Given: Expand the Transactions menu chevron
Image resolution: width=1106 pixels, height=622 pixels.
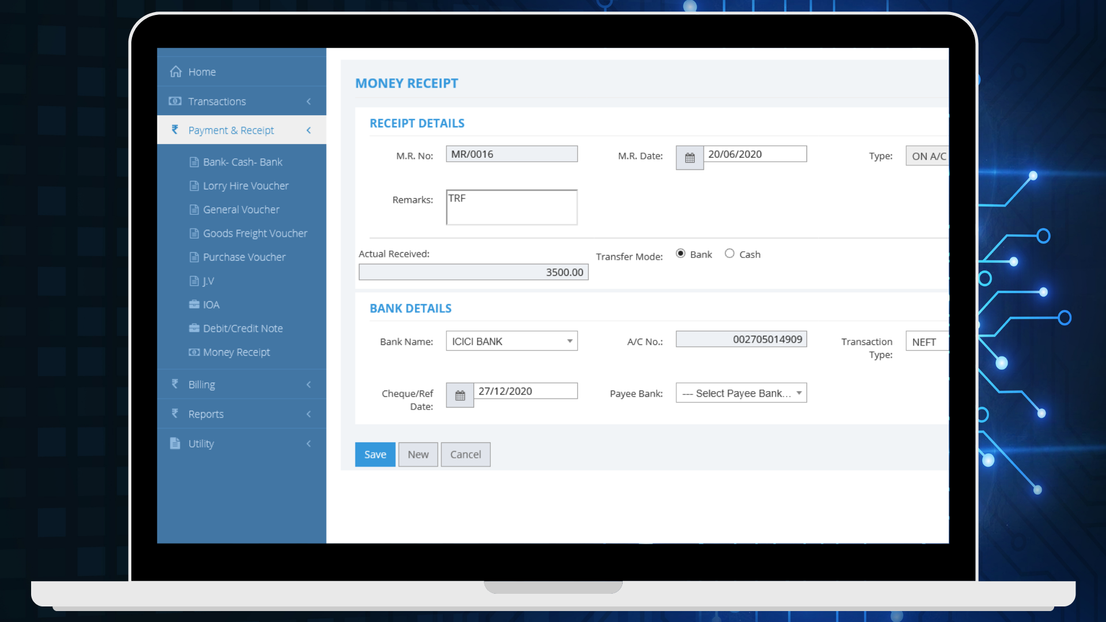Looking at the screenshot, I should coord(309,101).
